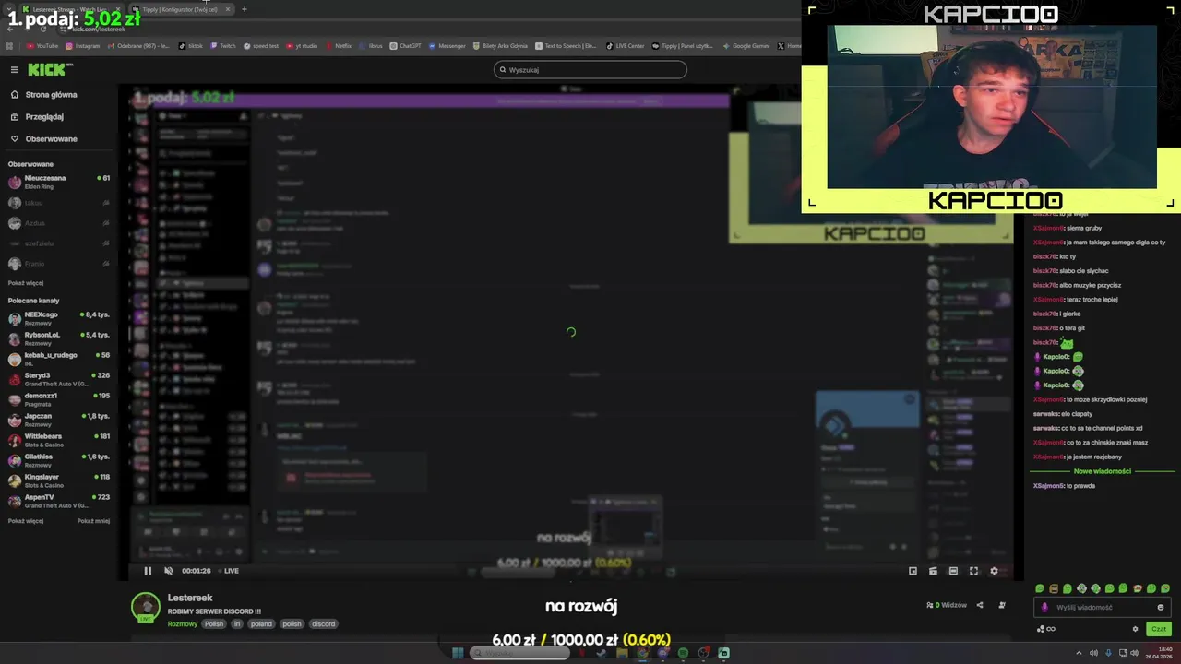Image resolution: width=1181 pixels, height=664 pixels.
Task: Collapse recommended channels with Pokaż mniej
Action: pyautogui.click(x=93, y=521)
